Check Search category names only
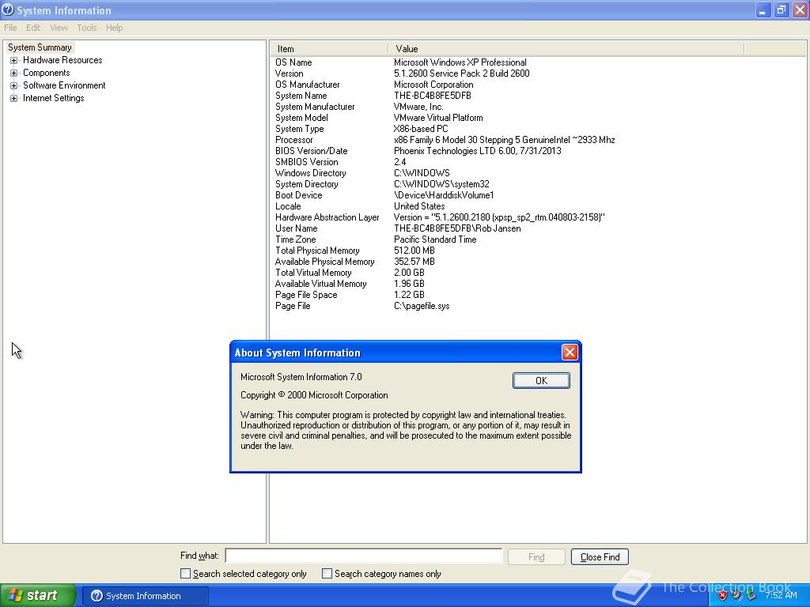810x607 pixels. point(327,574)
